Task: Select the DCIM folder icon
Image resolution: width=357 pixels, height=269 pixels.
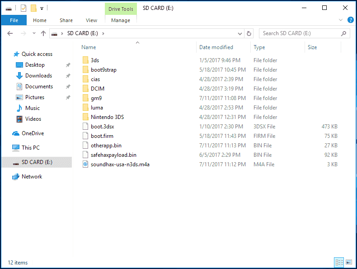Action: [x=85, y=88]
